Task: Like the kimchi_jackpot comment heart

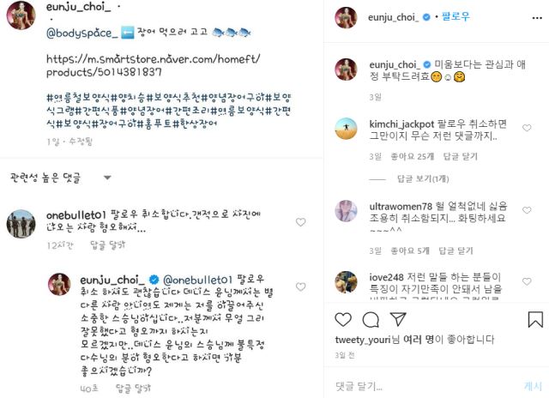Action: 527,128
